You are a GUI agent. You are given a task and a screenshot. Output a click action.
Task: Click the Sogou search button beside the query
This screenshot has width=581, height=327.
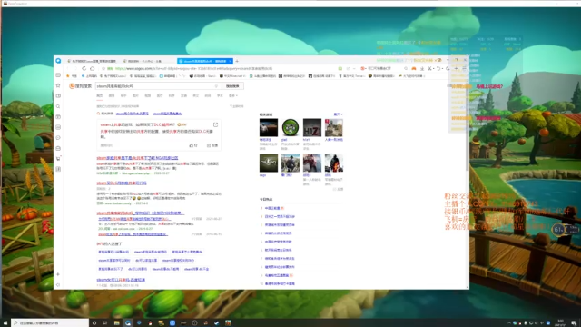232,86
